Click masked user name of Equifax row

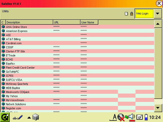click(x=84, y=63)
